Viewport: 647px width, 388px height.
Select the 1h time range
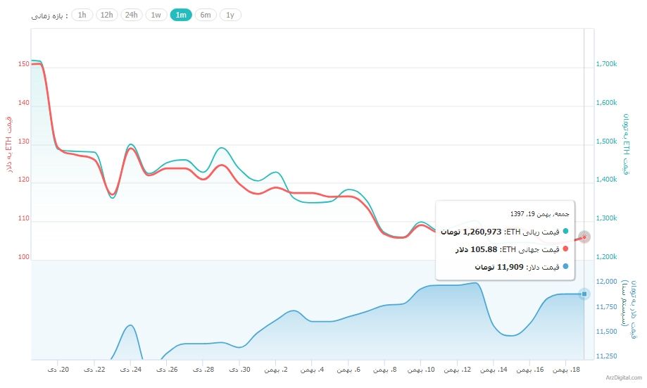click(82, 15)
